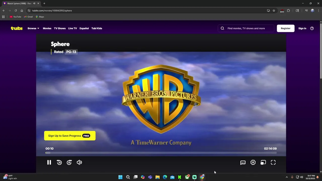
Task: Click the Tubi logo
Action: tap(17, 28)
